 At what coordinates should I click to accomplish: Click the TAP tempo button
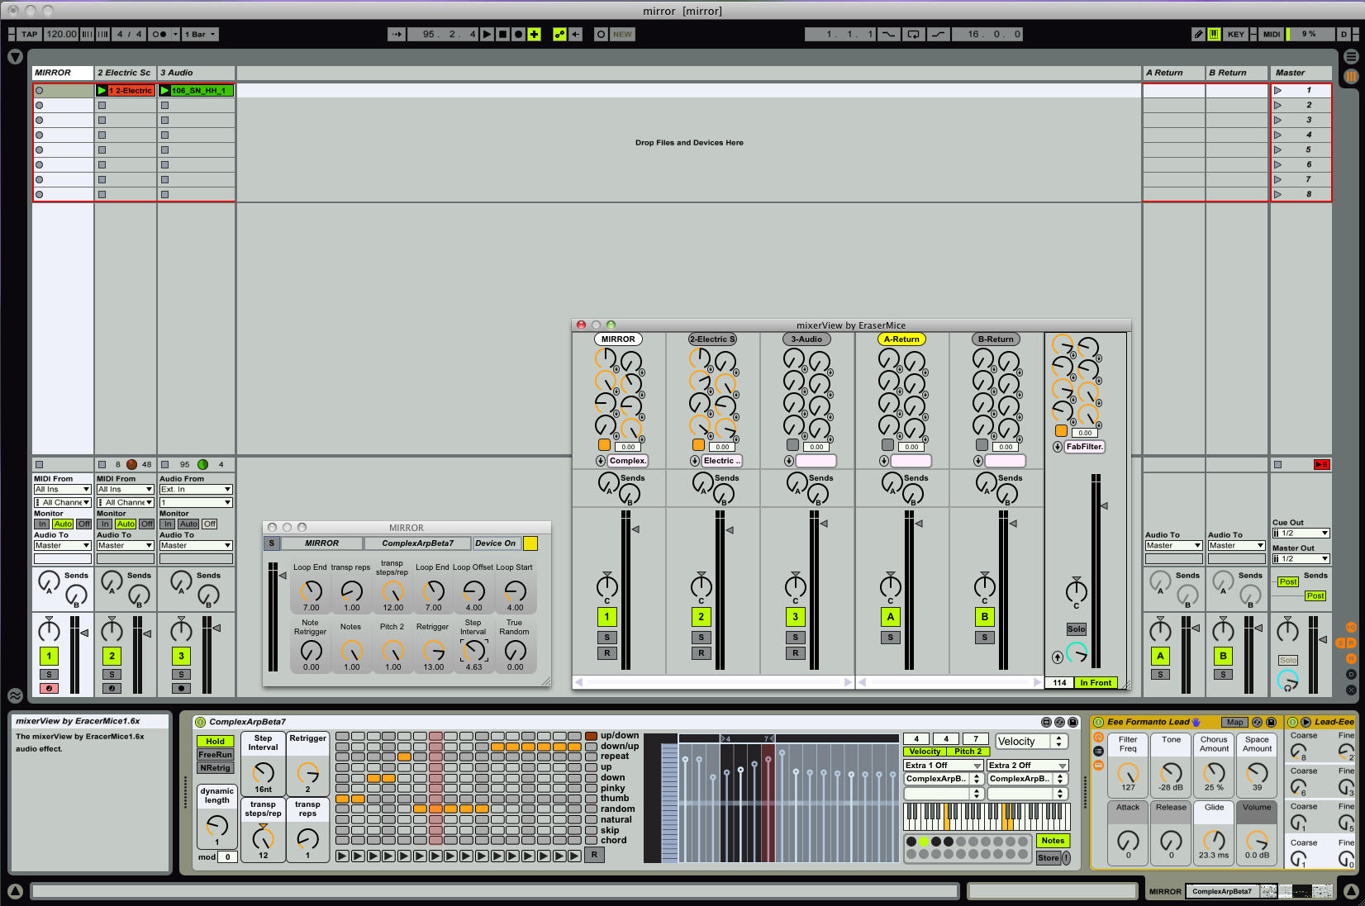click(29, 34)
